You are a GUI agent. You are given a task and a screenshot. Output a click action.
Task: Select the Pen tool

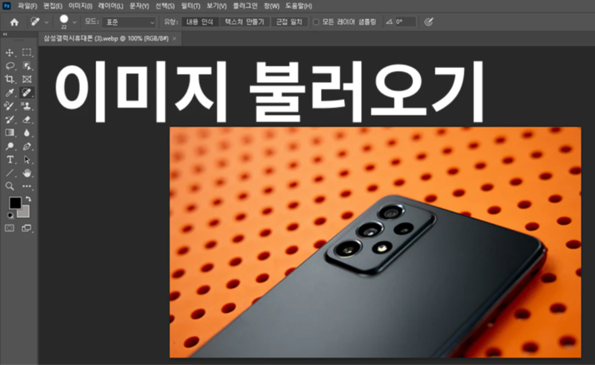[x=26, y=146]
